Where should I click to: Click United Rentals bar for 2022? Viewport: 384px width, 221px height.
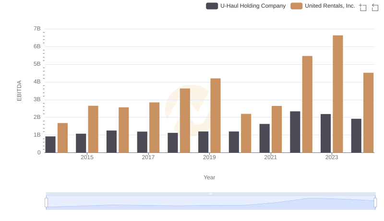[307, 105]
